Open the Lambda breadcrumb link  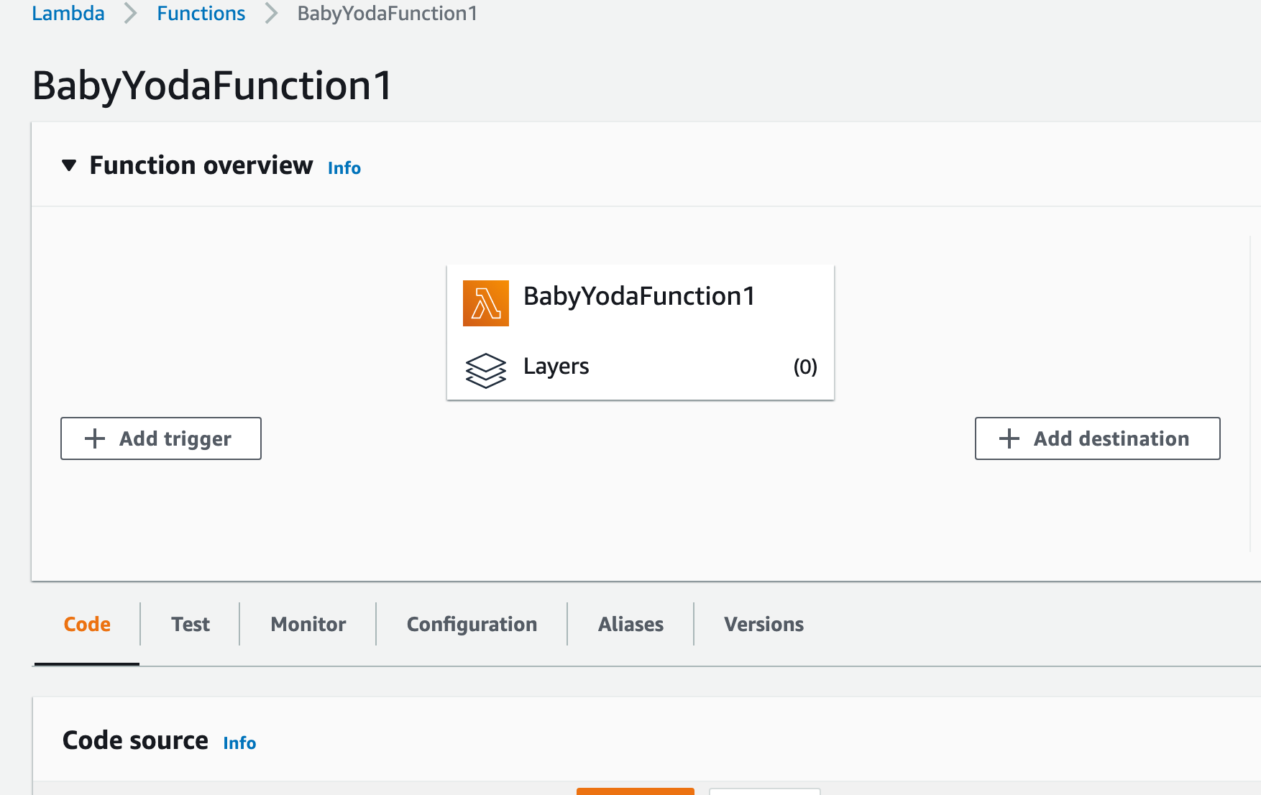(68, 13)
